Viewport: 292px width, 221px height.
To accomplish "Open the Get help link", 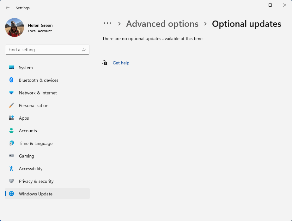I will coord(121,63).
